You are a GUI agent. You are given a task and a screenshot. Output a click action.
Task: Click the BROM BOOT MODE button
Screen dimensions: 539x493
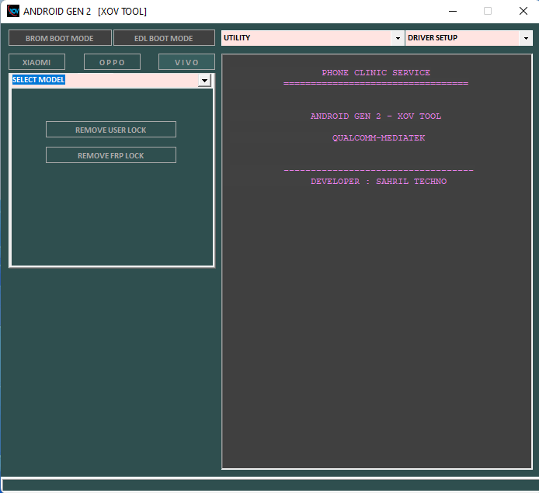point(60,38)
